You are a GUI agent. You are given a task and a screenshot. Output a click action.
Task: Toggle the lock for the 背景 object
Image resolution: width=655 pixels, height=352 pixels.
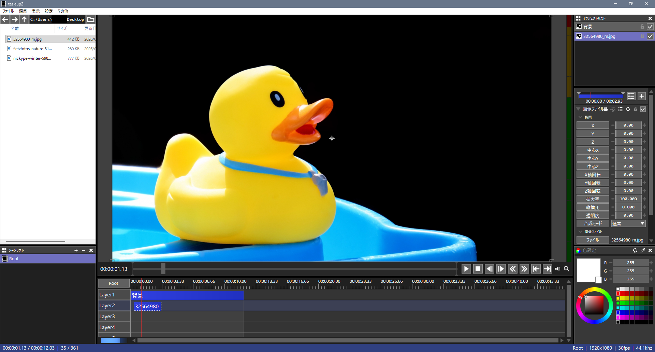coord(642,27)
